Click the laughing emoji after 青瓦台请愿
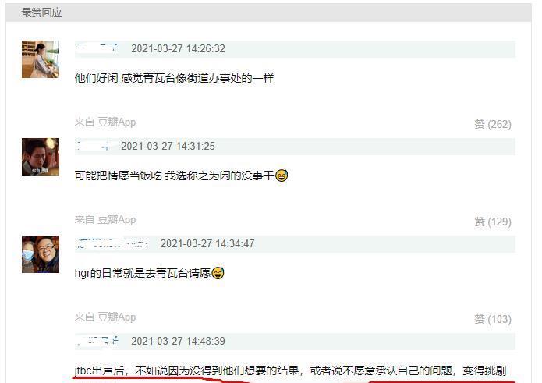542x383 pixels. click(218, 273)
